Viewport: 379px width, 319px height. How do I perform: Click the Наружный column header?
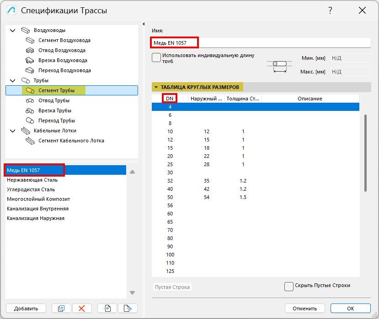[x=207, y=99]
